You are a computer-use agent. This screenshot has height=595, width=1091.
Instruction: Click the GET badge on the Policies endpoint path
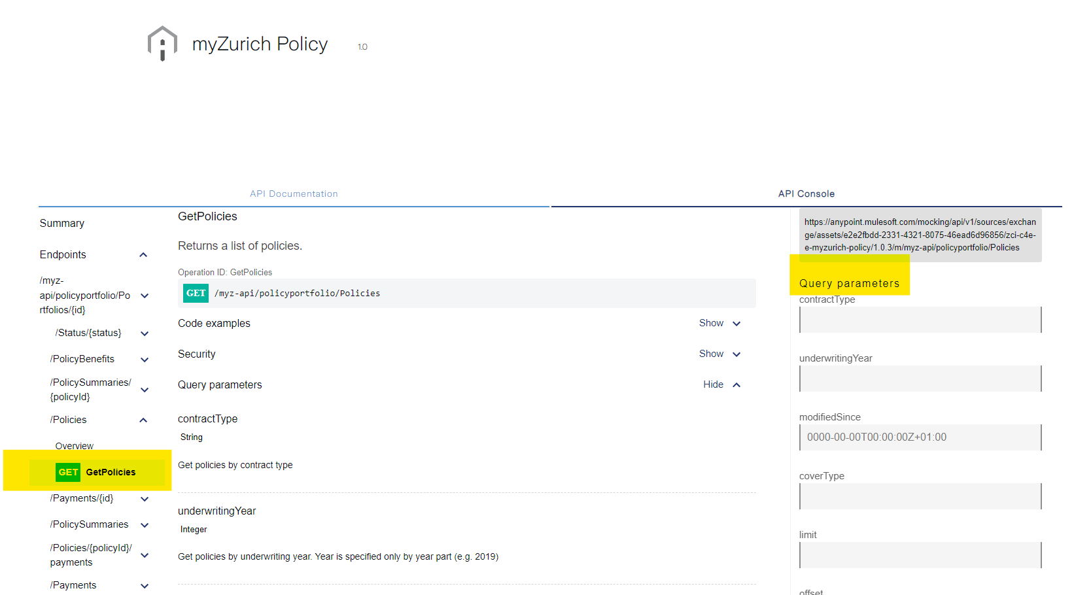(x=196, y=293)
